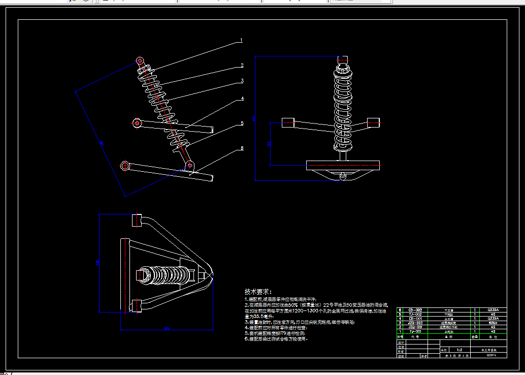This screenshot has width=525, height=375.
Task: Select the CB-002 code cell in the parts list
Action: point(415,310)
